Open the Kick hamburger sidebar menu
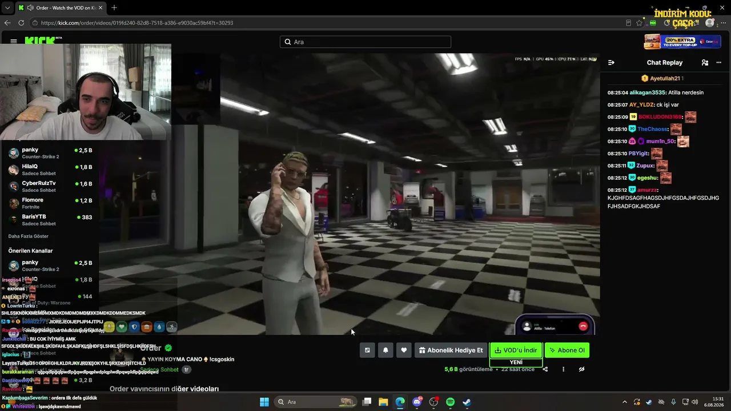Screen dimensions: 731x411 coord(13,41)
